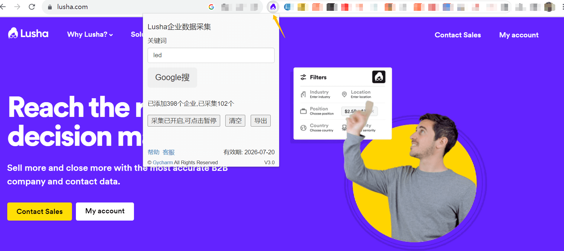Click the white My account button
The height and width of the screenshot is (251, 564).
coord(105,211)
